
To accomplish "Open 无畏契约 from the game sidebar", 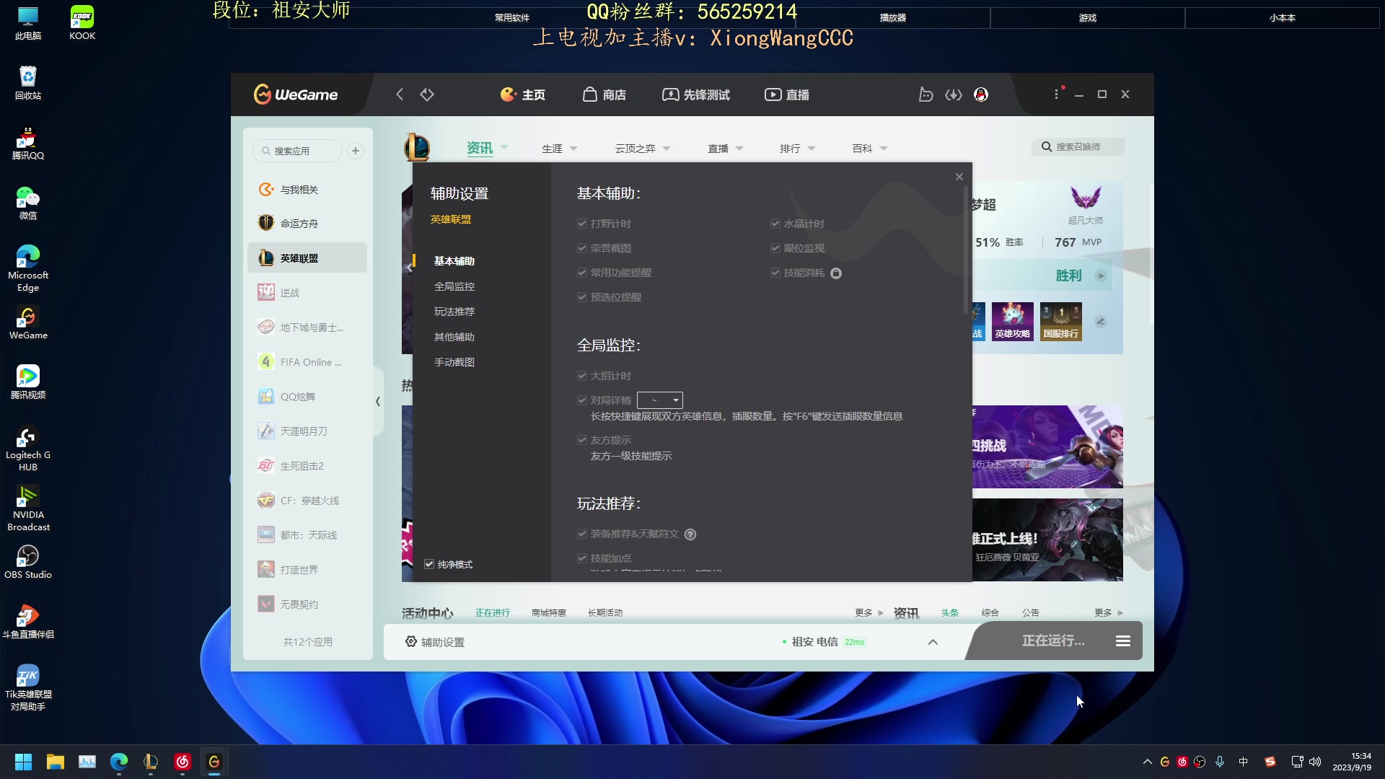I will pos(299,604).
